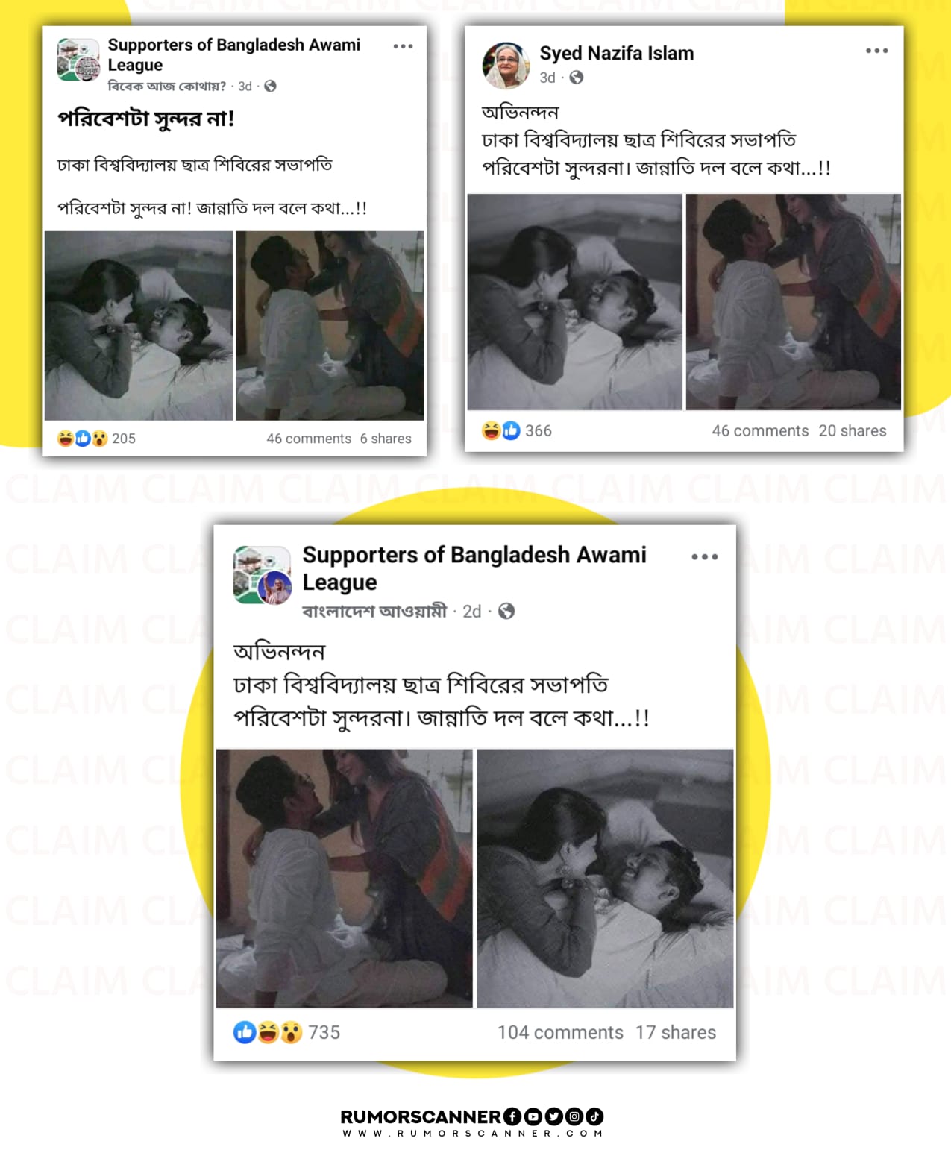
Task: Open three-dot options on bottom Awami League post
Action: coord(704,557)
